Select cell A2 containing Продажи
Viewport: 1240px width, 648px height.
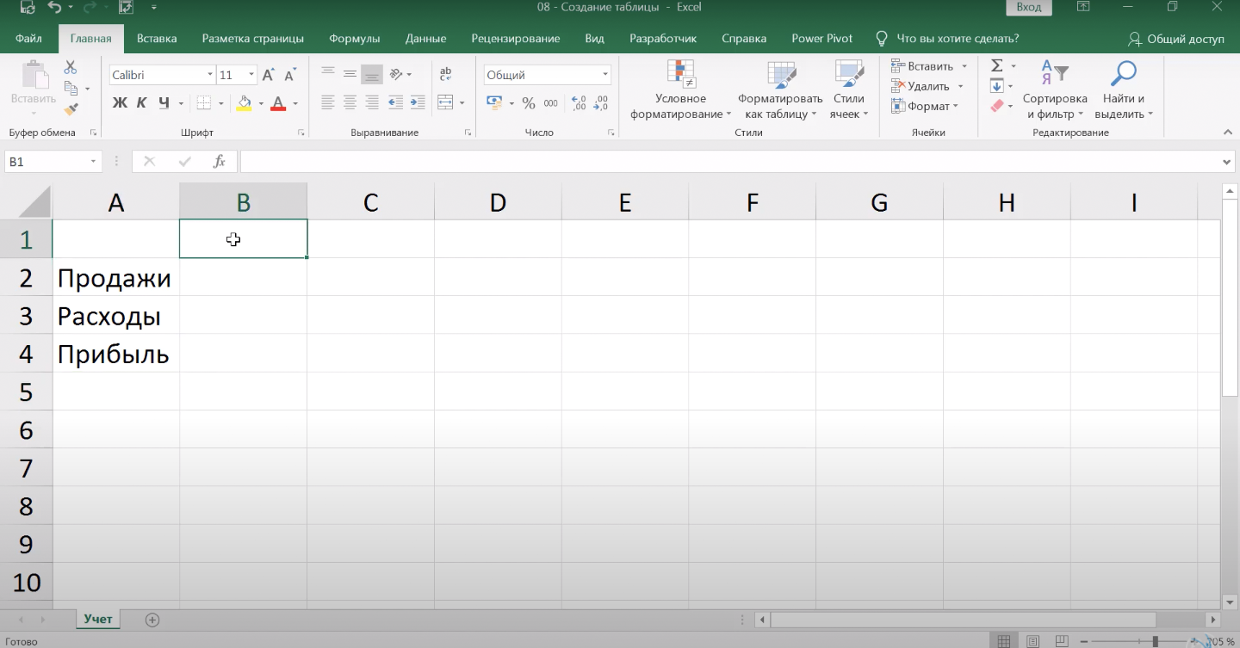pos(116,278)
